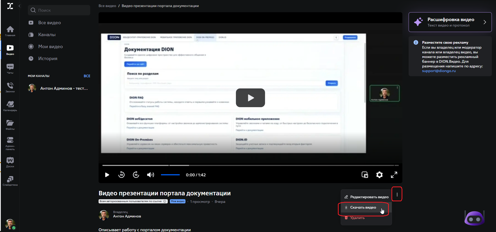Mute the video with speaker icon
Image resolution: width=496 pixels, height=232 pixels.
(150, 175)
